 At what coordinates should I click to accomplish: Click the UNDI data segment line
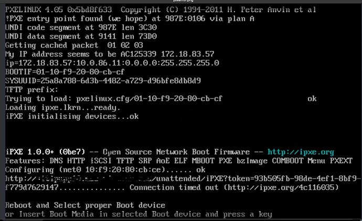[x=81, y=37]
